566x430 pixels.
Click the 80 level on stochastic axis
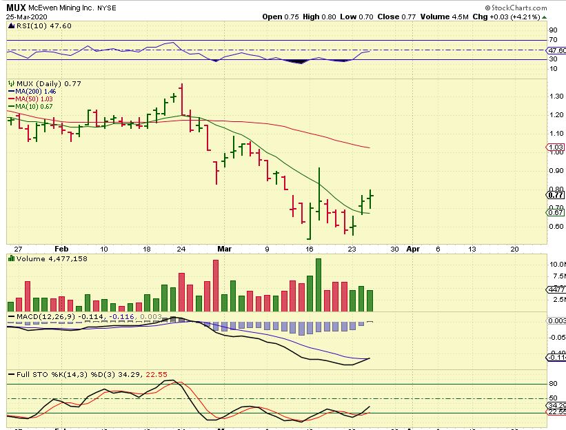click(x=553, y=384)
